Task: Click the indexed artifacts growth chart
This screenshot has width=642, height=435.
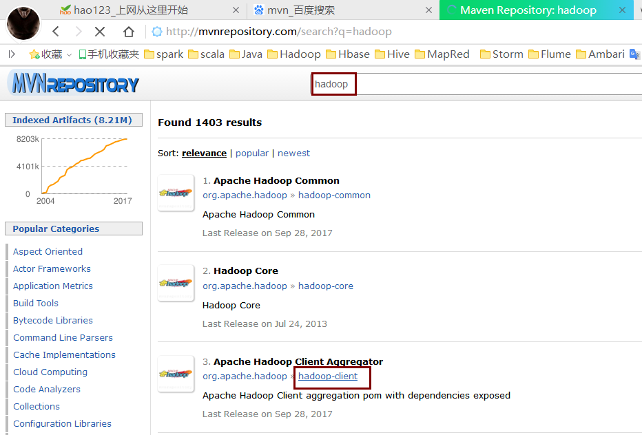Action: [x=74, y=170]
